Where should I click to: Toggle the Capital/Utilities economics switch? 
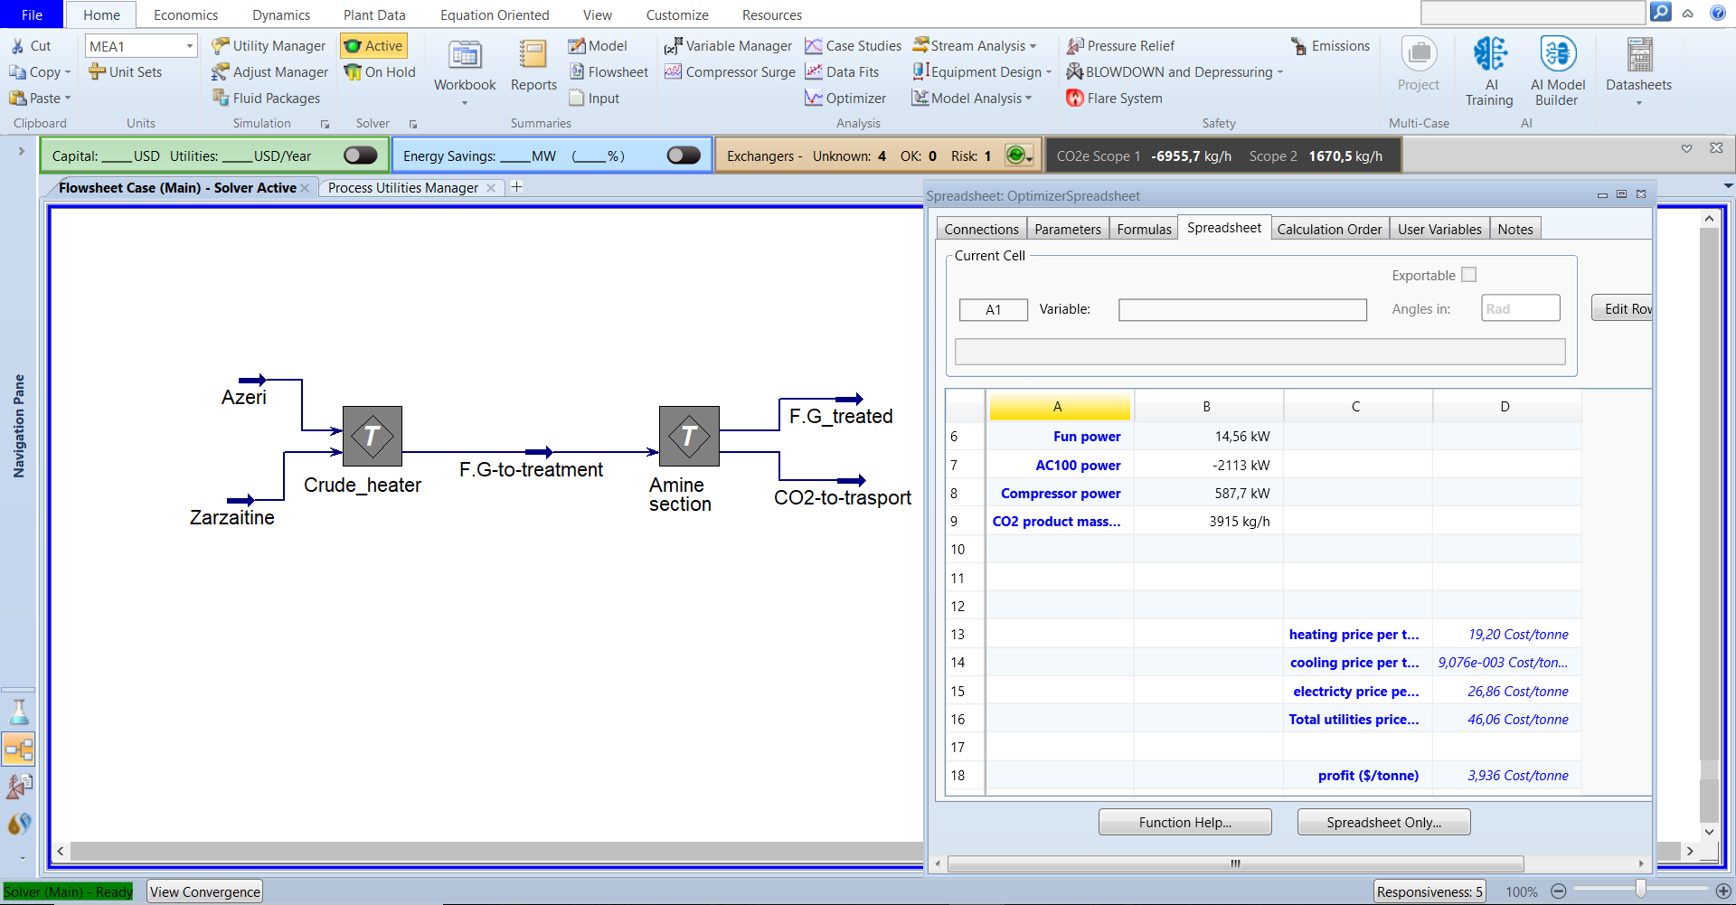360,156
